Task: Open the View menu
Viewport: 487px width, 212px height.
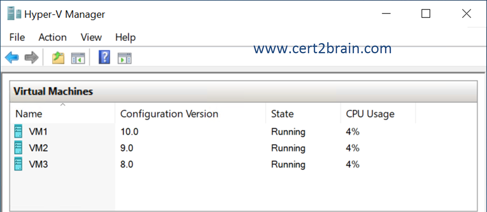Action: click(91, 37)
